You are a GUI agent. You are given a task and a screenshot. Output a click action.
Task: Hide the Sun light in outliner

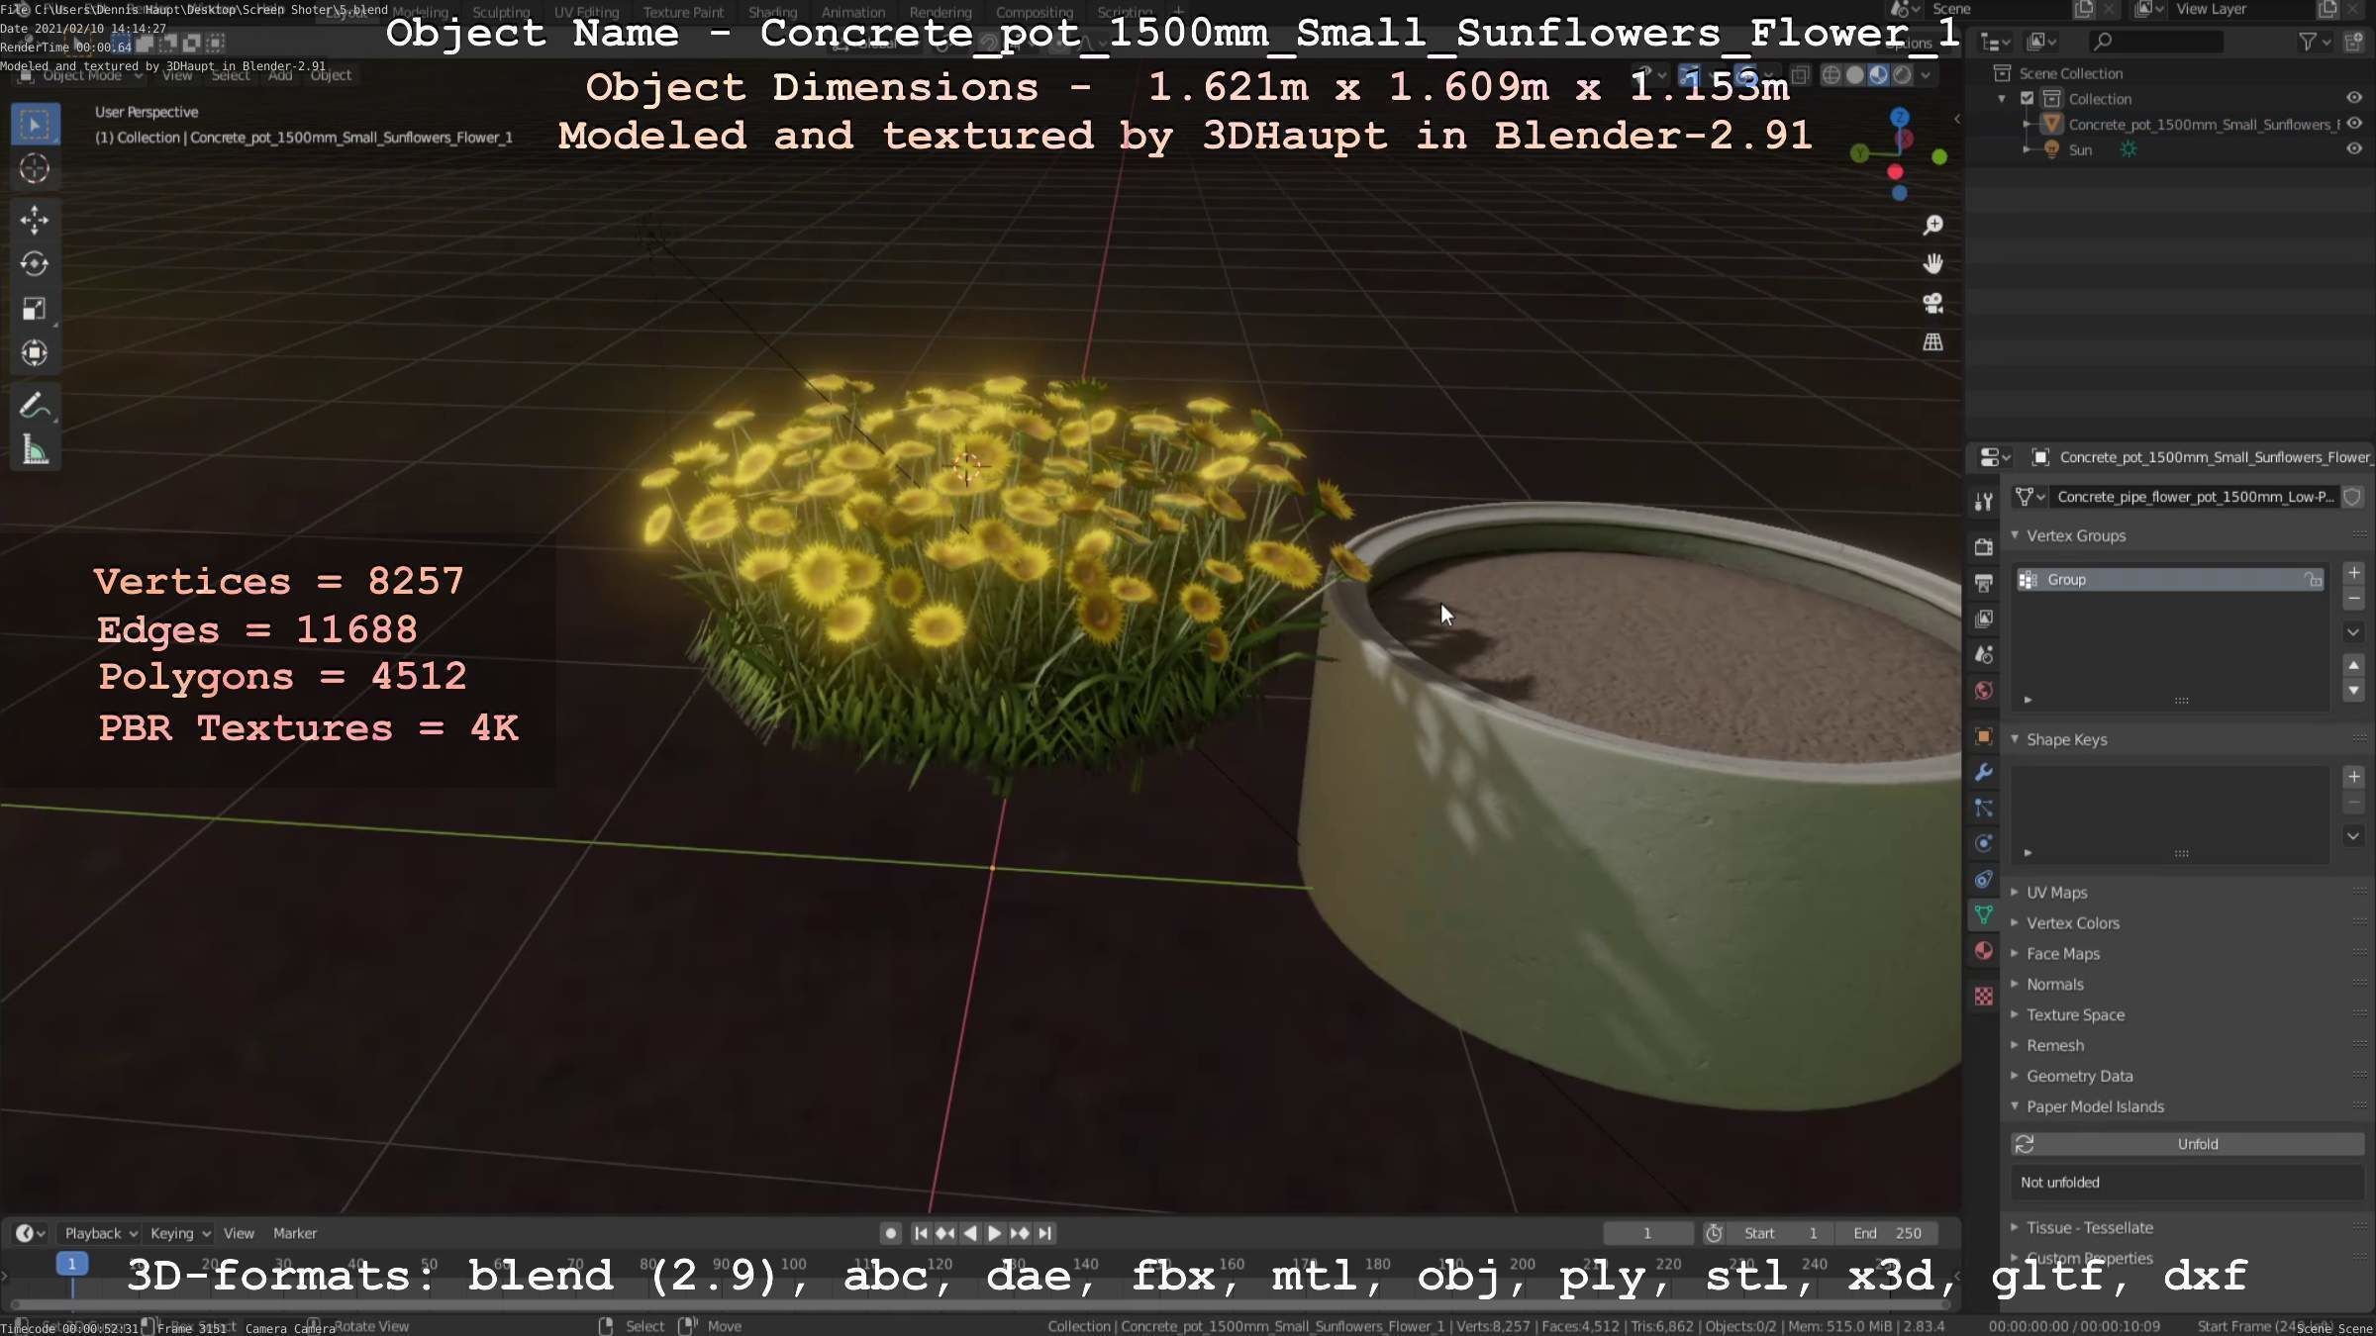pyautogui.click(x=2354, y=149)
